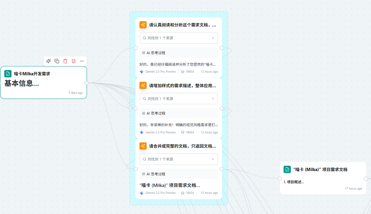Click orange AI icon of 请合并成完整的文档 card
Screen dimensions: 371x214
pyautogui.click(x=143, y=146)
